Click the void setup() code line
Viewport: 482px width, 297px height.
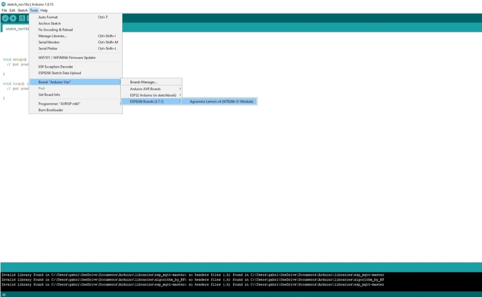(15, 60)
